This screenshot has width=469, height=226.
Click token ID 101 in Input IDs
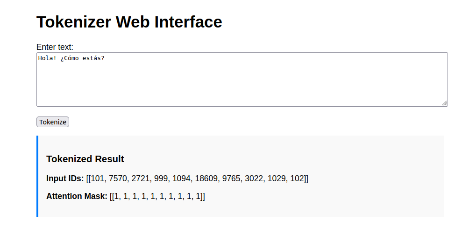coord(98,178)
